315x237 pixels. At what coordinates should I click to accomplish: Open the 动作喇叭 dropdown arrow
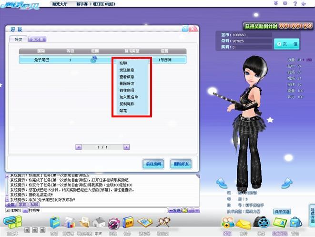point(26,210)
